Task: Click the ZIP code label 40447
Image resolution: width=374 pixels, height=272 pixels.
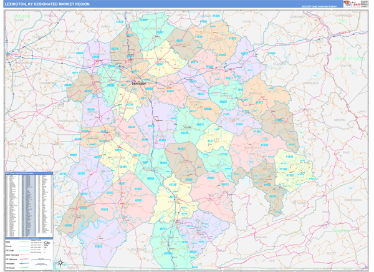Action: point(181,149)
